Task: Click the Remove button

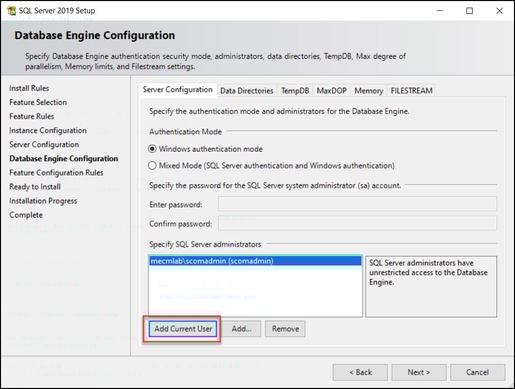Action: [x=285, y=329]
